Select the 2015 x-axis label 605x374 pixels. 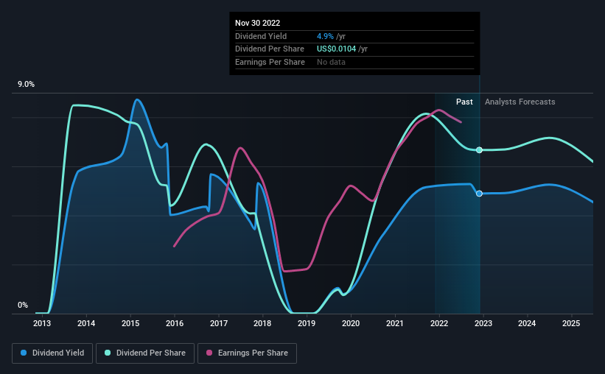point(130,323)
